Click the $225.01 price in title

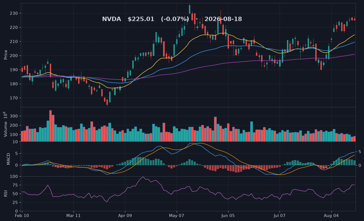click(141, 19)
